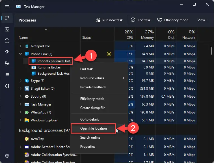Screen dimensions: 214x163
Task: Choose End task from context menu
Action: coord(99,69)
